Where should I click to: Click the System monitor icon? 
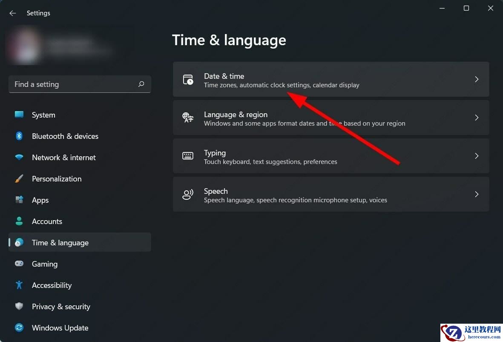click(x=19, y=115)
